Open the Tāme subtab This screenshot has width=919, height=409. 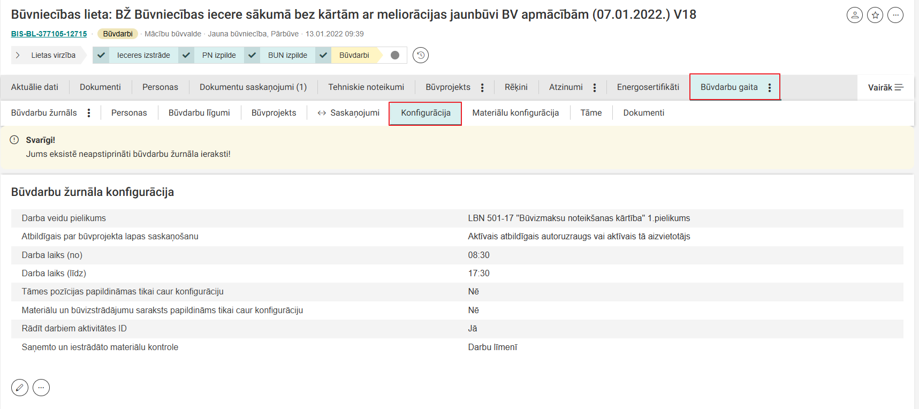tap(591, 113)
